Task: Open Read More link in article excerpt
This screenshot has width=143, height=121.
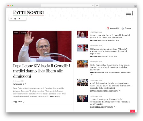Action: (55, 96)
